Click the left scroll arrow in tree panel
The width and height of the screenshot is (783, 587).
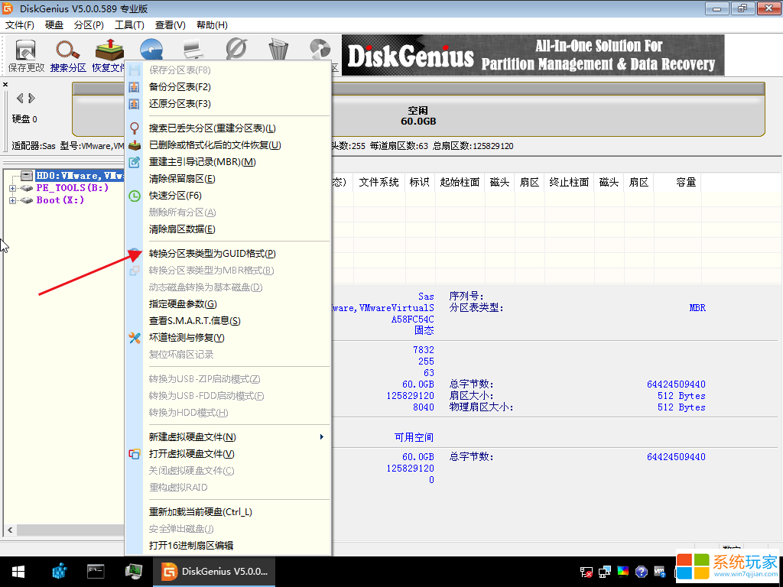[10, 530]
